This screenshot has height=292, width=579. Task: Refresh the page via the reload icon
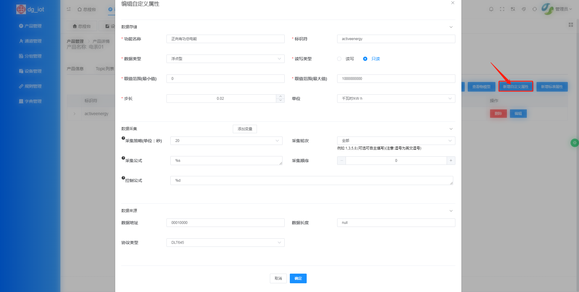click(x=534, y=9)
